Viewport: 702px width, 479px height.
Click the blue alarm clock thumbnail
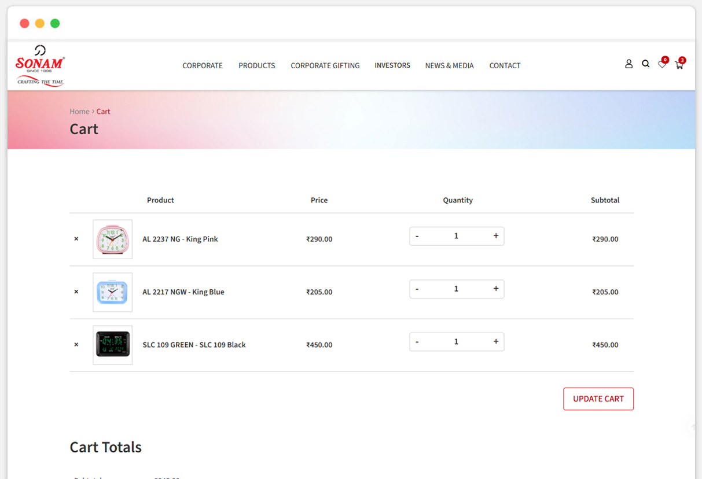point(112,292)
